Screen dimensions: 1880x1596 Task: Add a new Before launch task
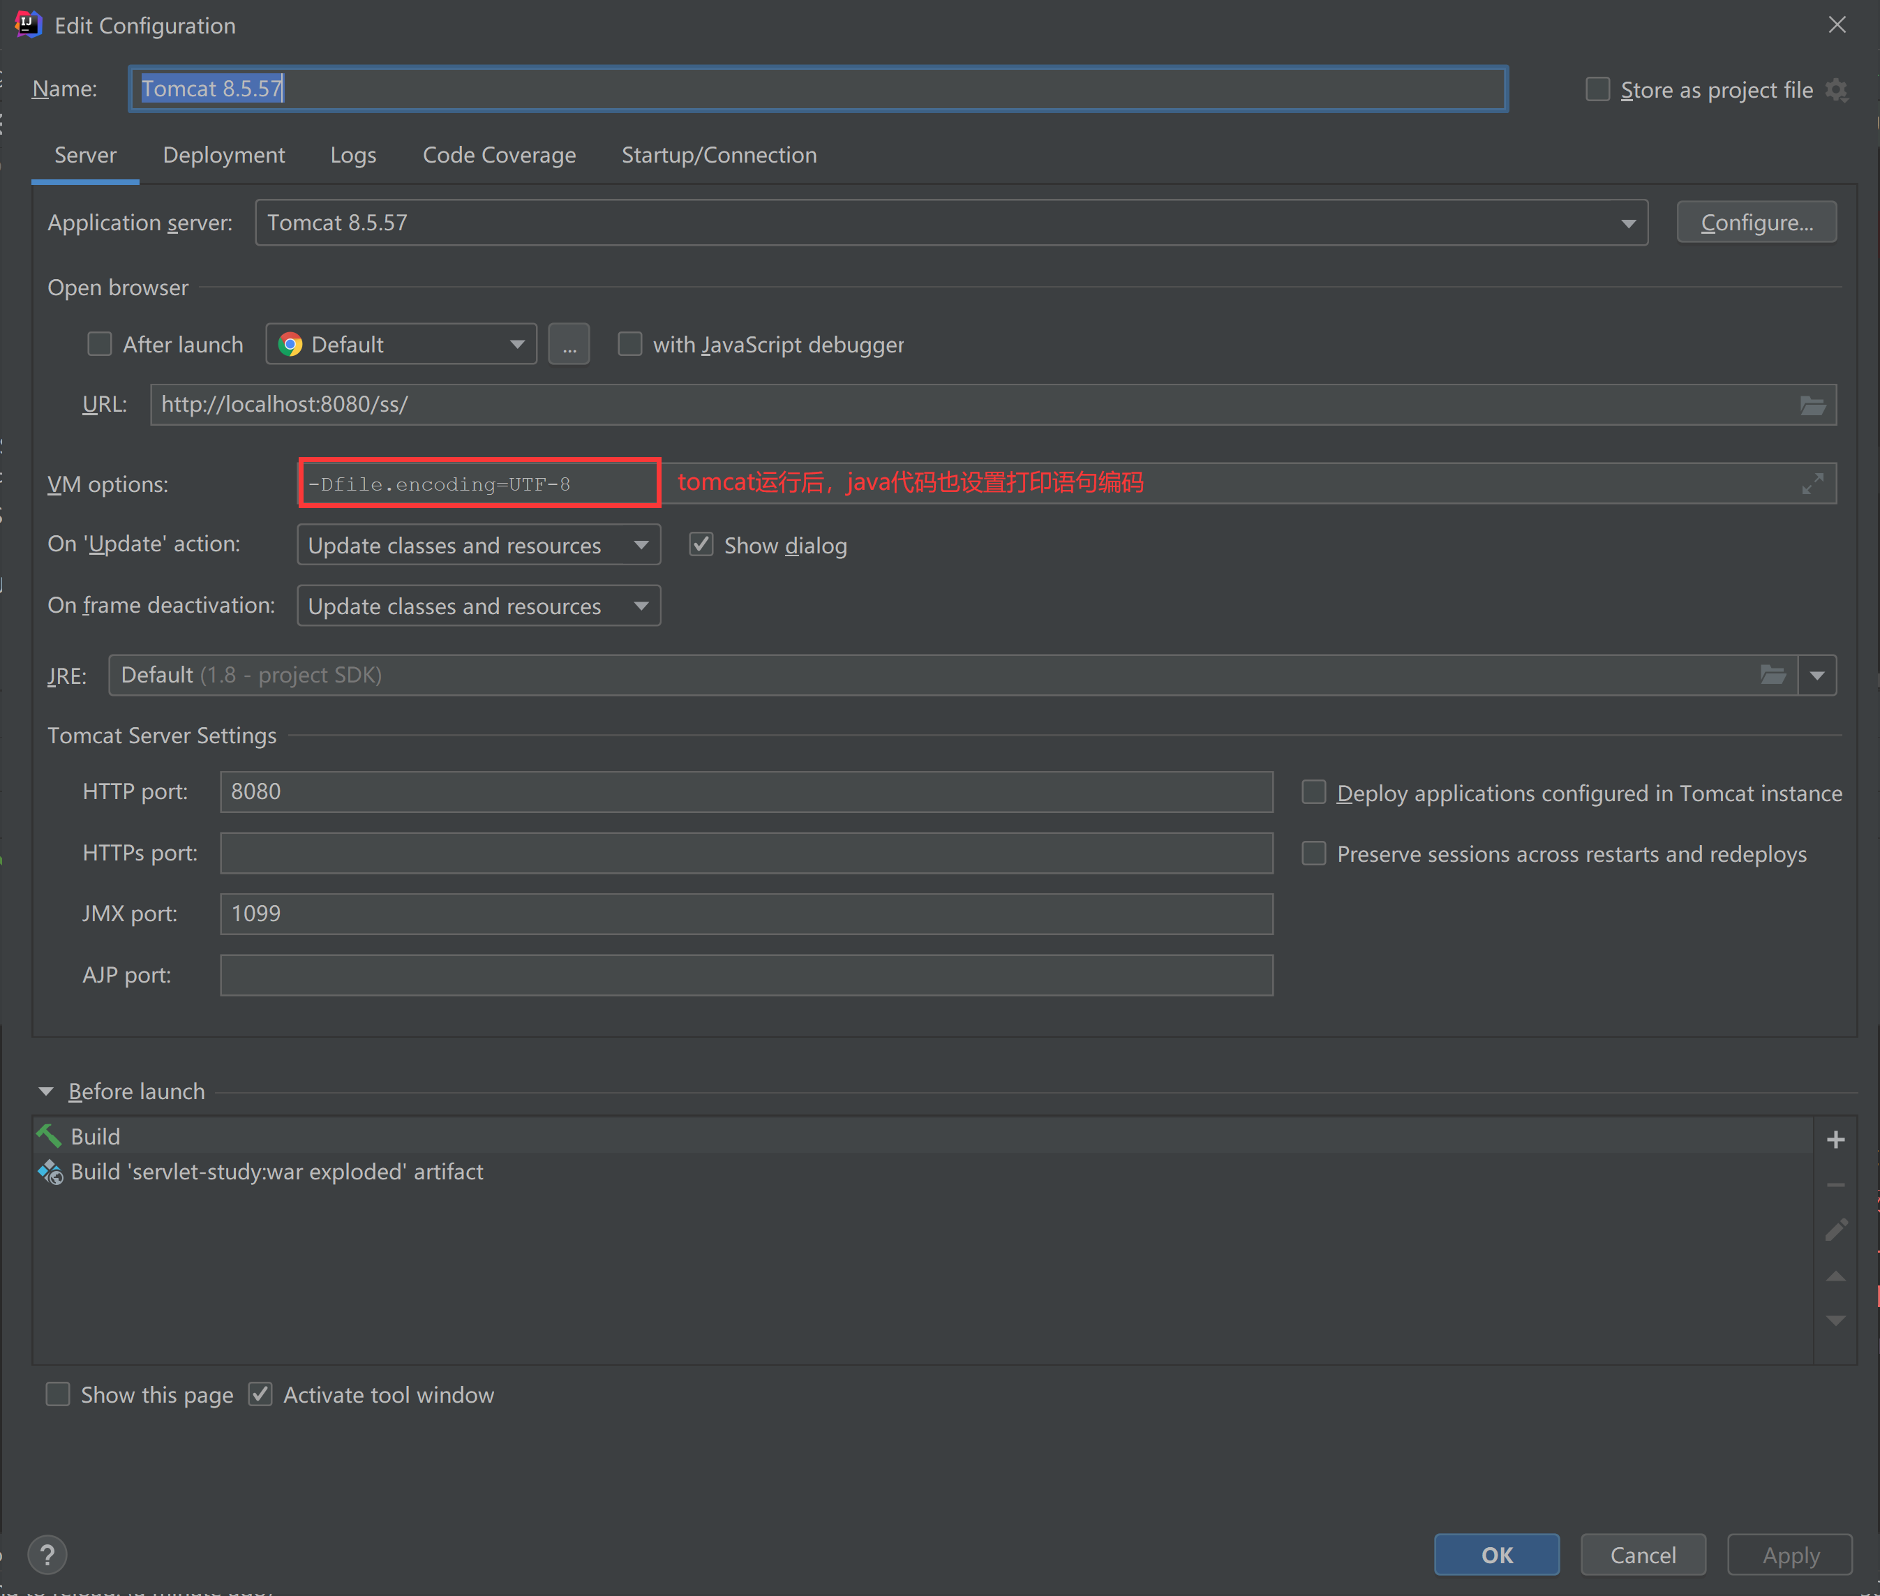coord(1835,1139)
